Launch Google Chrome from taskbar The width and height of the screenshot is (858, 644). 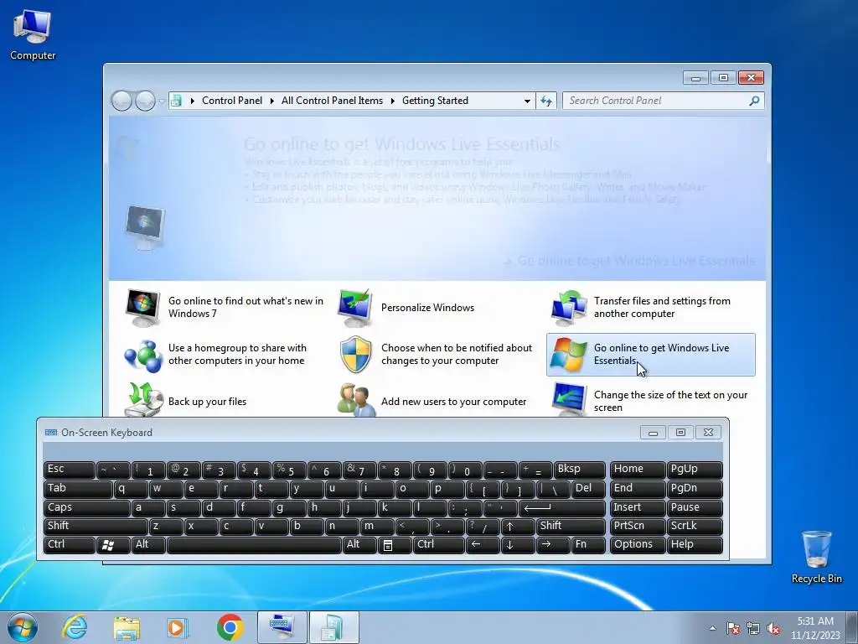click(230, 627)
